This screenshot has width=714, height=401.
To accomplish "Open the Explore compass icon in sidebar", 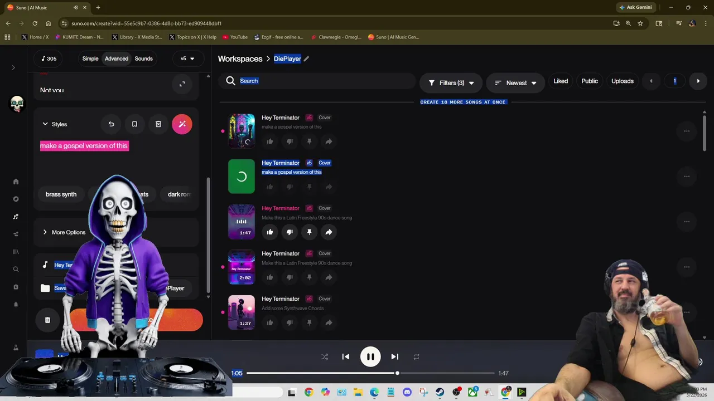I will [16, 199].
